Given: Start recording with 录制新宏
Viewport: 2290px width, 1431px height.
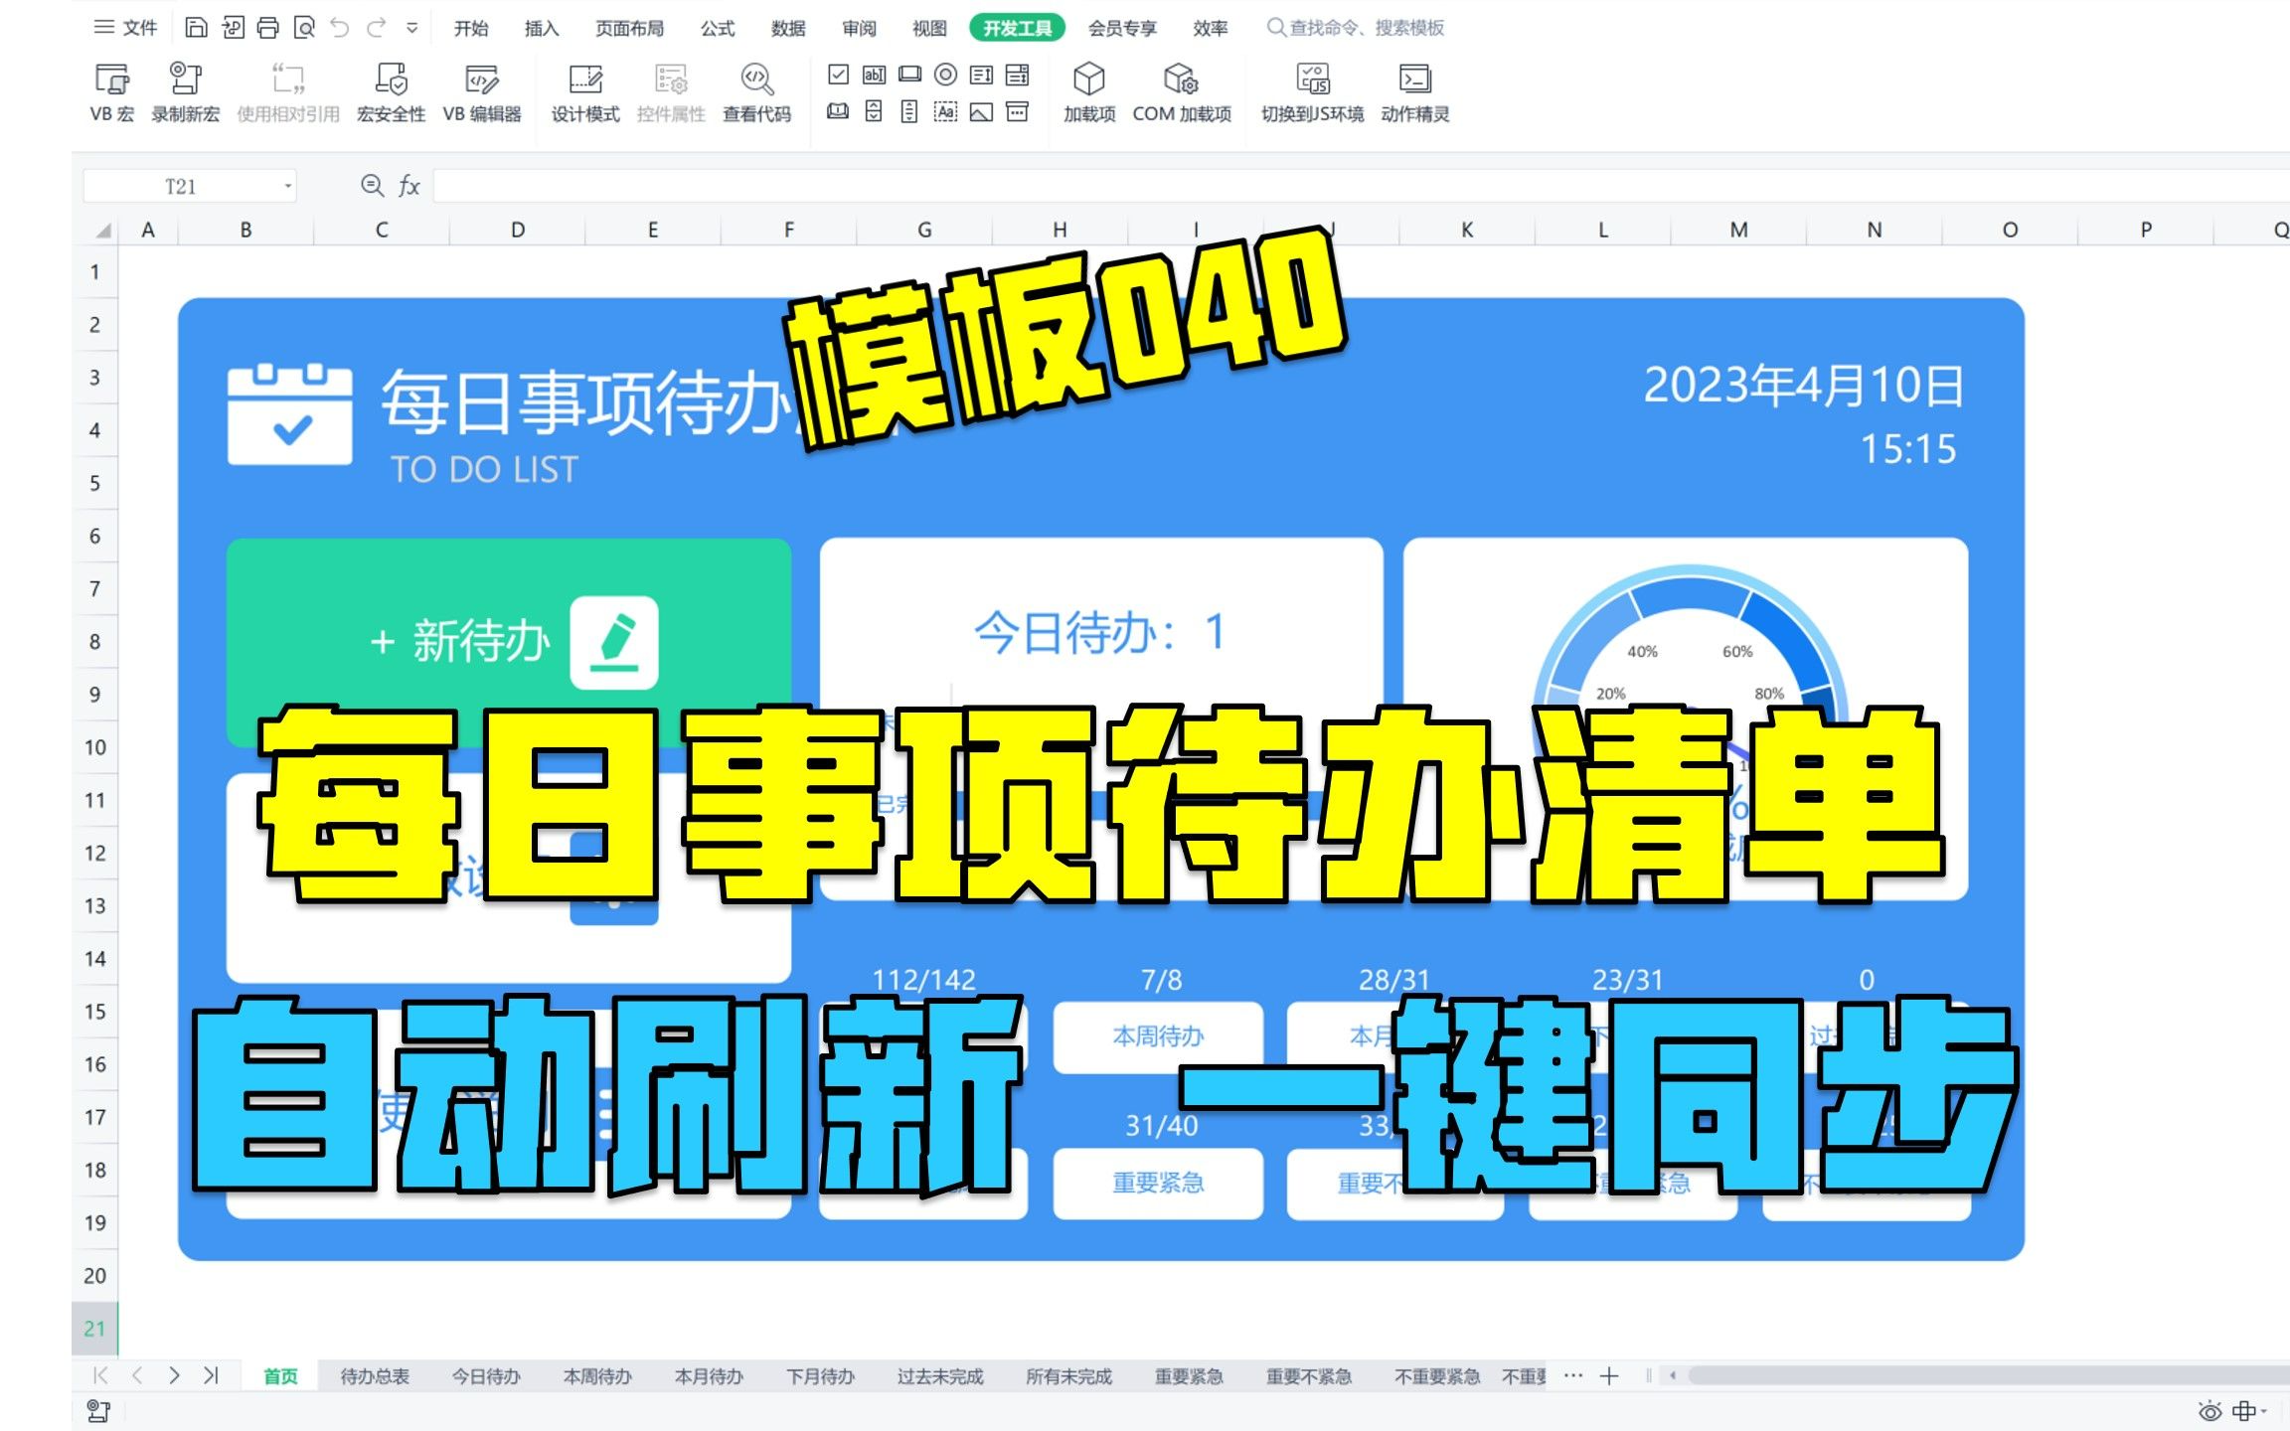Looking at the screenshot, I should [185, 92].
